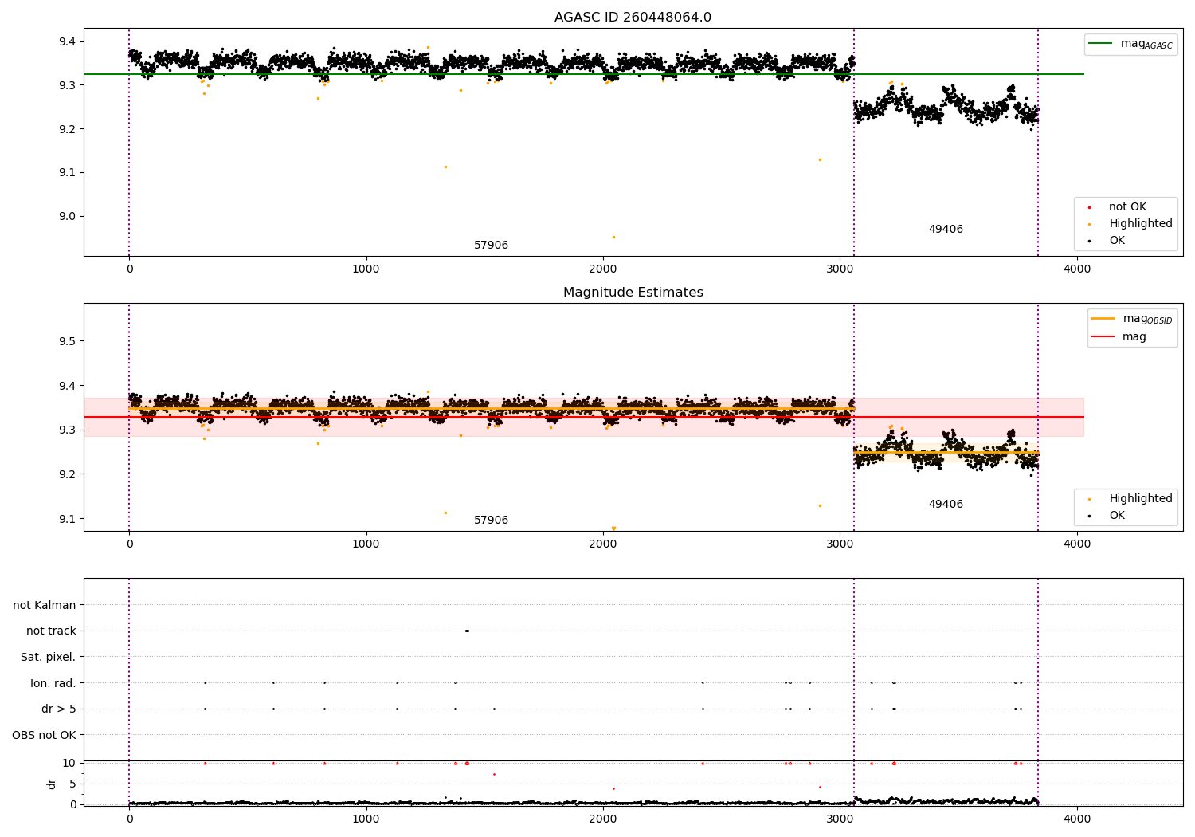The width and height of the screenshot is (1195, 837).
Task: Click the red 'mag' horizontal line
Action: coord(584,417)
